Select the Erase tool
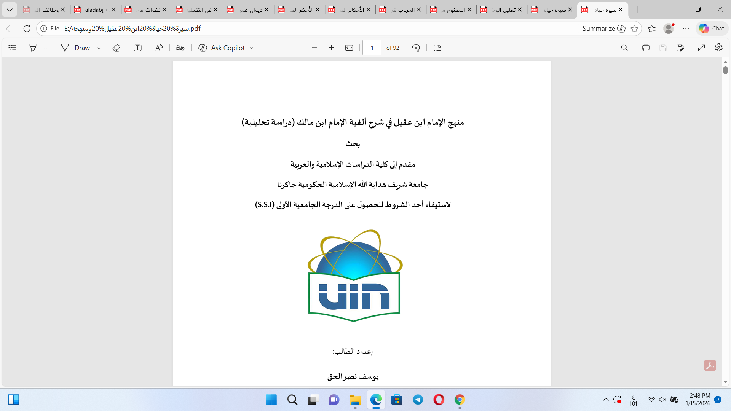Viewport: 731px width, 411px height. tap(117, 48)
